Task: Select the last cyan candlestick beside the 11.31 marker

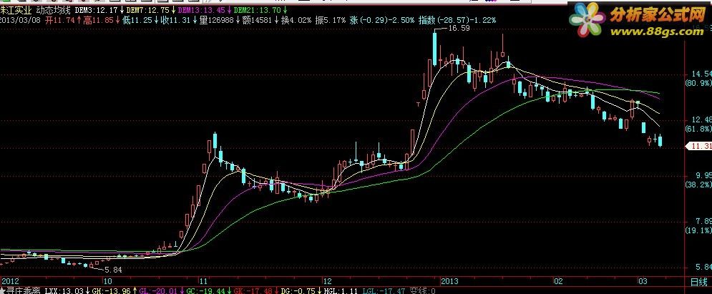Action: (660, 141)
